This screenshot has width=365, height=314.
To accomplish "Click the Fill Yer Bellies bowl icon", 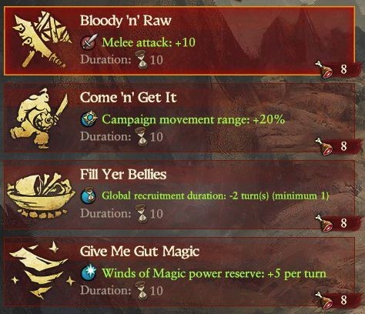I will (41, 195).
